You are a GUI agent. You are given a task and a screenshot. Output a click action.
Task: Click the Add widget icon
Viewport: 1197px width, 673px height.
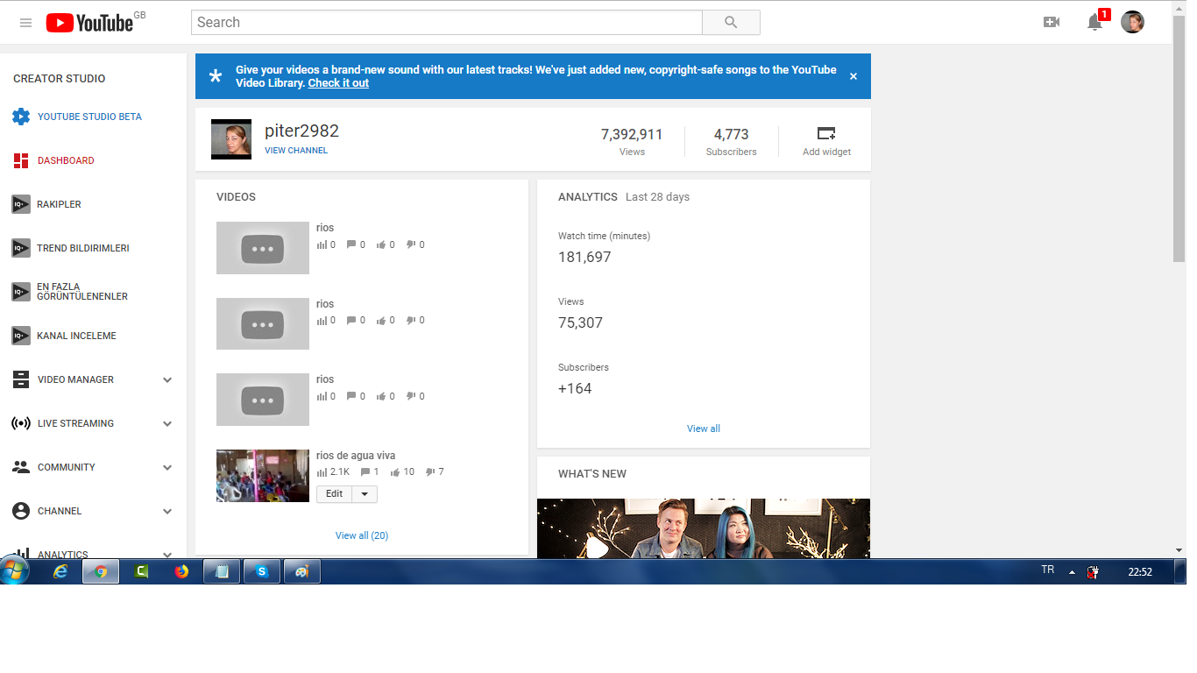(x=826, y=133)
